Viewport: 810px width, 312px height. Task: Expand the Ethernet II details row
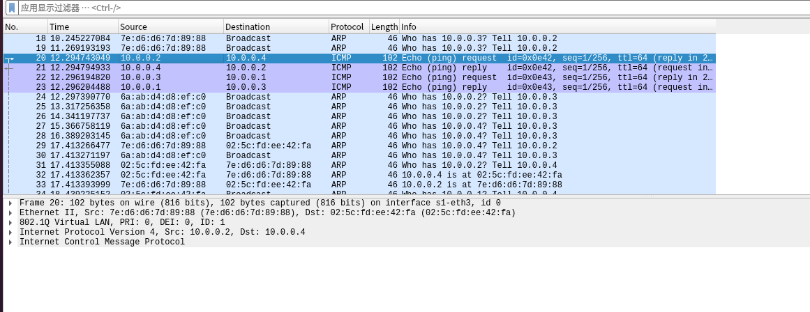pos(10,213)
